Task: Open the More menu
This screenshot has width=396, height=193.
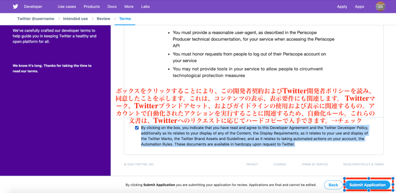Action: click(129, 7)
